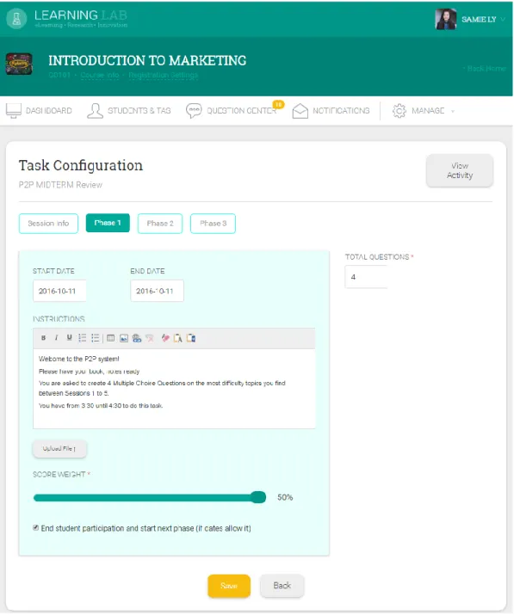The height and width of the screenshot is (615, 514).
Task: Switch to the Phase 2 tab
Action: 160,224
